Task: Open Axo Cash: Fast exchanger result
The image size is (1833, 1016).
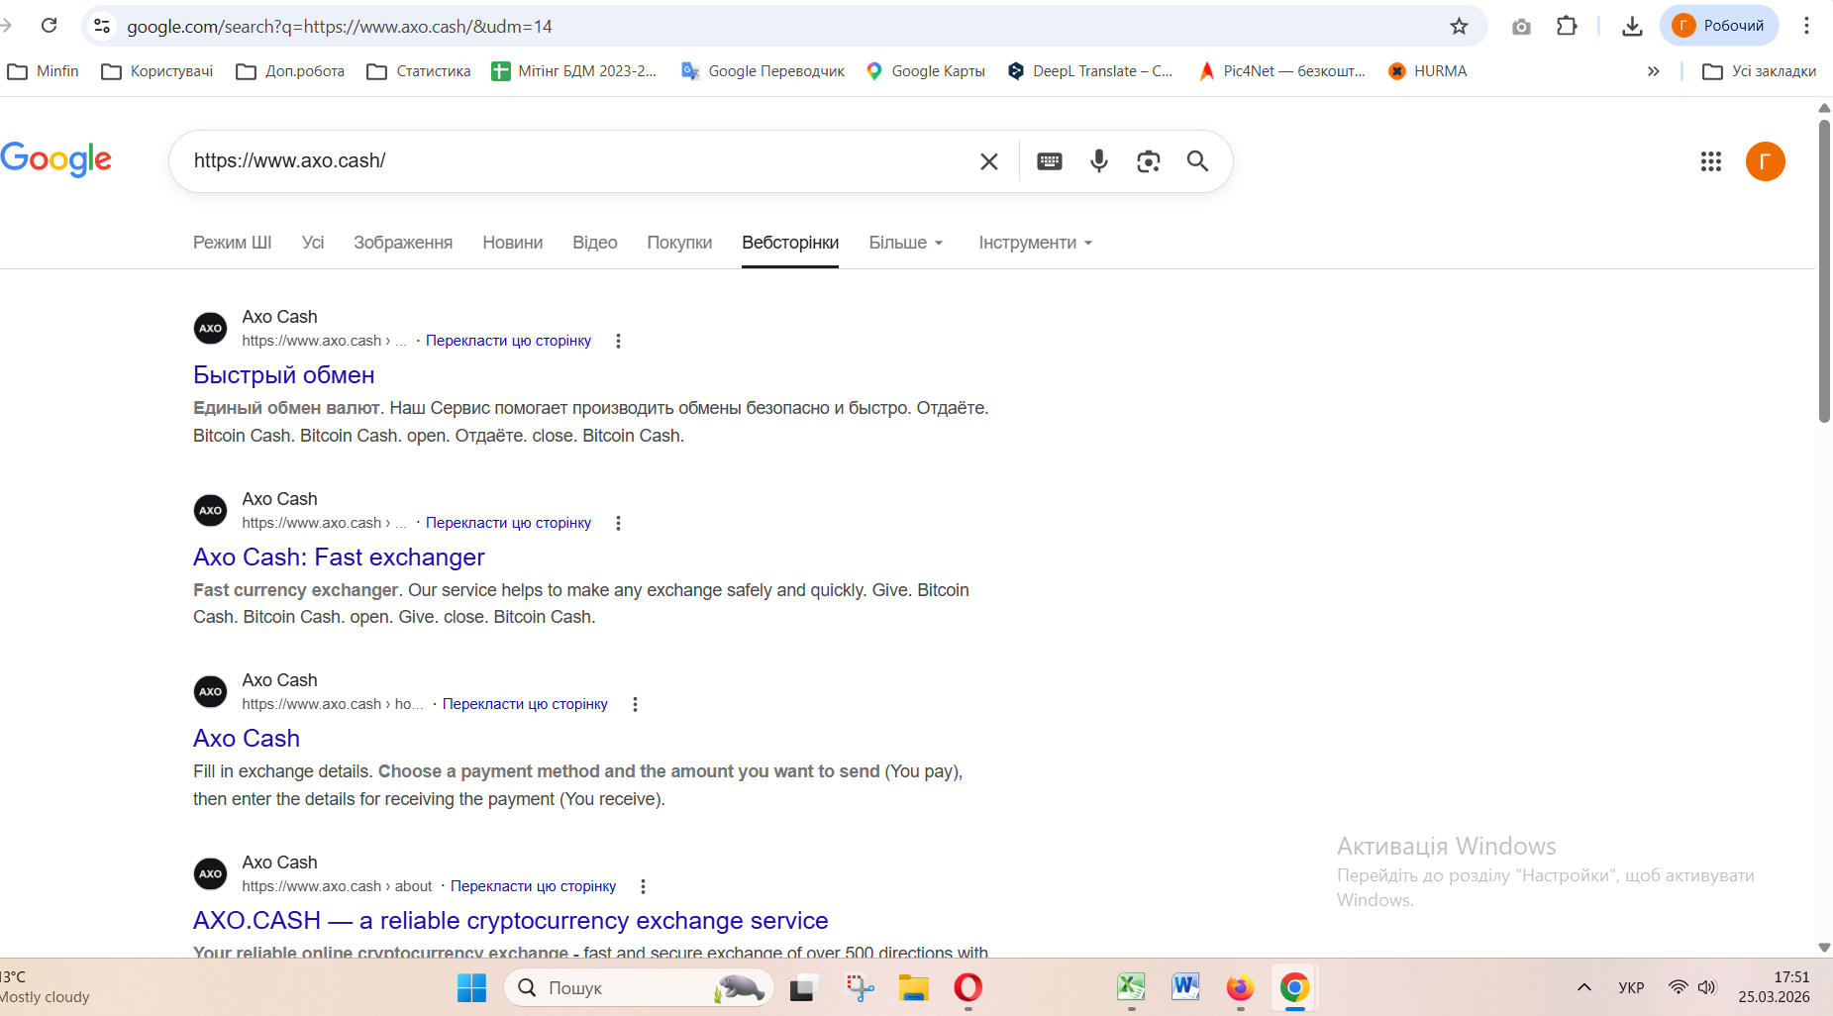Action: pyautogui.click(x=339, y=558)
